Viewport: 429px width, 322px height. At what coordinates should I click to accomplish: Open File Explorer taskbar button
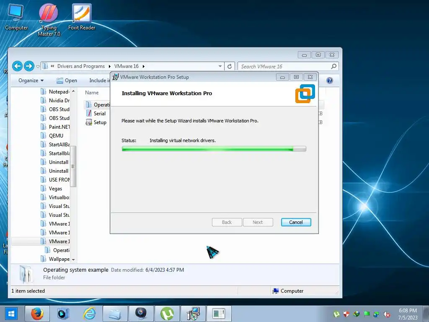coord(115,314)
